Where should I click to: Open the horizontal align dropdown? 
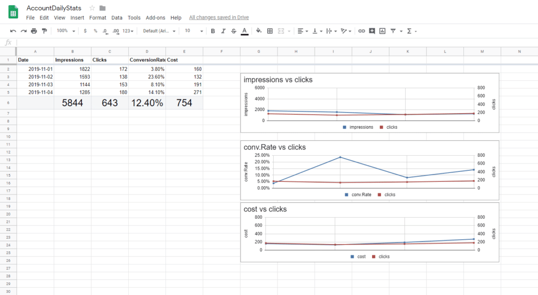(303, 31)
